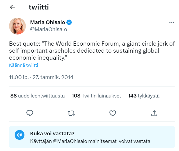
Task: Click the Maria Ohisalo display name
Action: [47, 22]
